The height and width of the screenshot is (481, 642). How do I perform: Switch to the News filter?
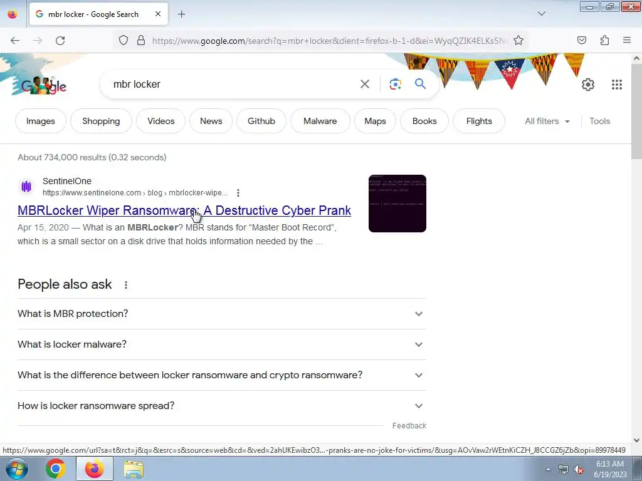pyautogui.click(x=211, y=121)
